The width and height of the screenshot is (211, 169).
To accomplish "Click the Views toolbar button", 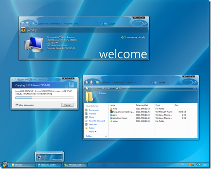I will pyautogui.click(x=106, y=88).
